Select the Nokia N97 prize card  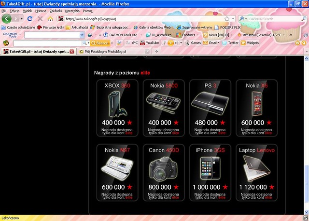point(117,173)
